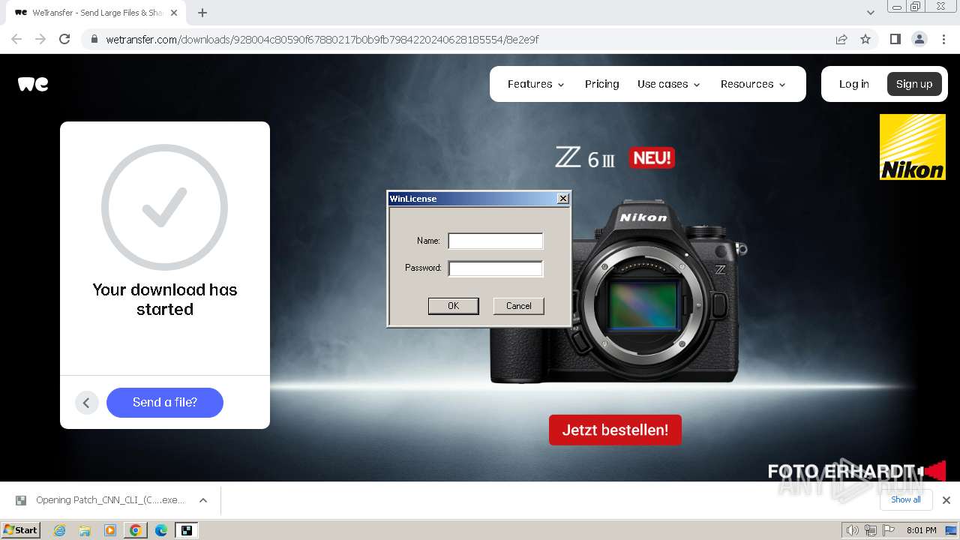Open volume control in system tray
Screen dimensions: 960x540
(x=853, y=530)
